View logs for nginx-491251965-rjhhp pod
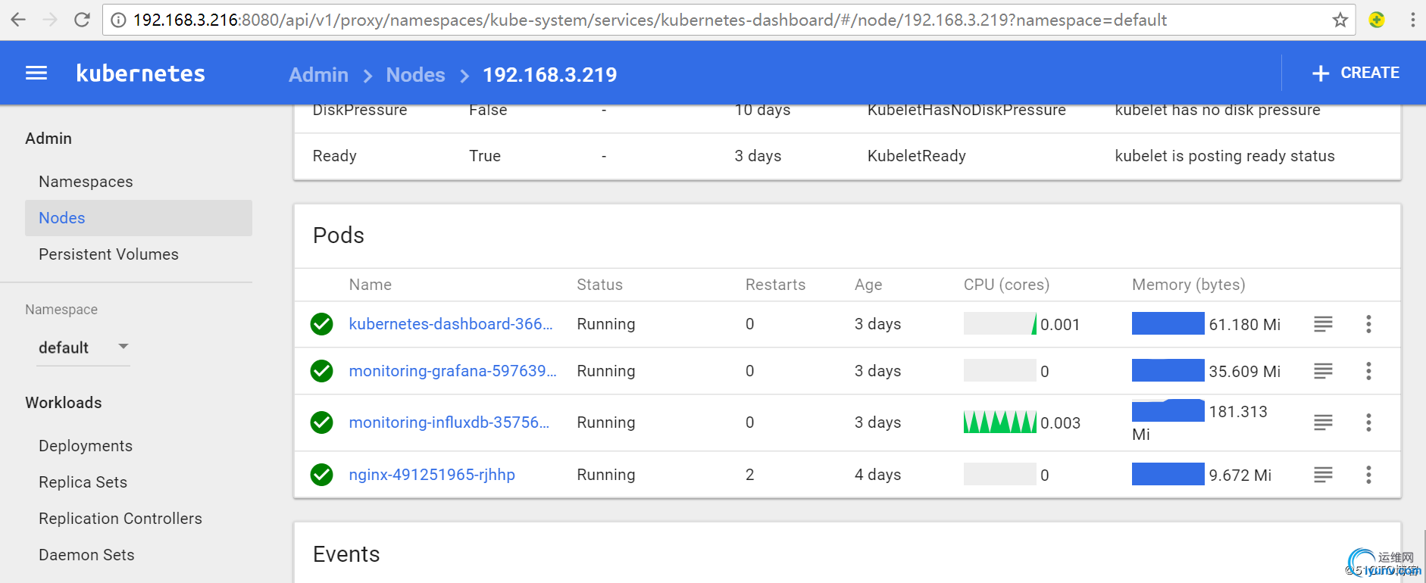 point(1323,475)
